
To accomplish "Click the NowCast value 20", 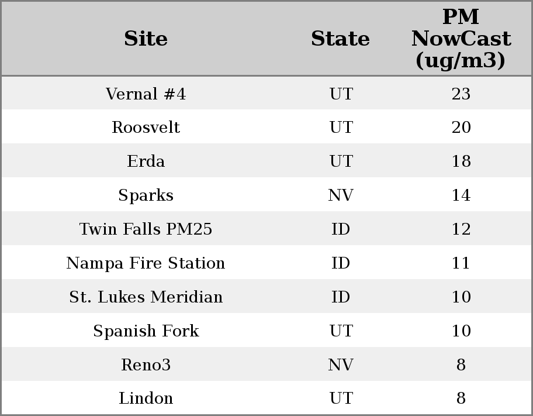I will [461, 128].
